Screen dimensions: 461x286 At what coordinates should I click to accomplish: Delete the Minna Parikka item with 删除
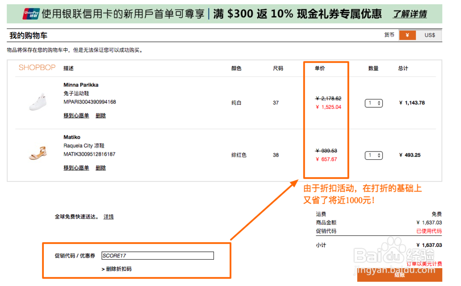pos(101,115)
